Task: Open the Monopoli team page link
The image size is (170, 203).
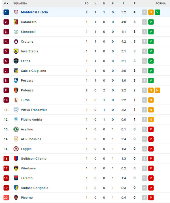Action: tap(28, 32)
